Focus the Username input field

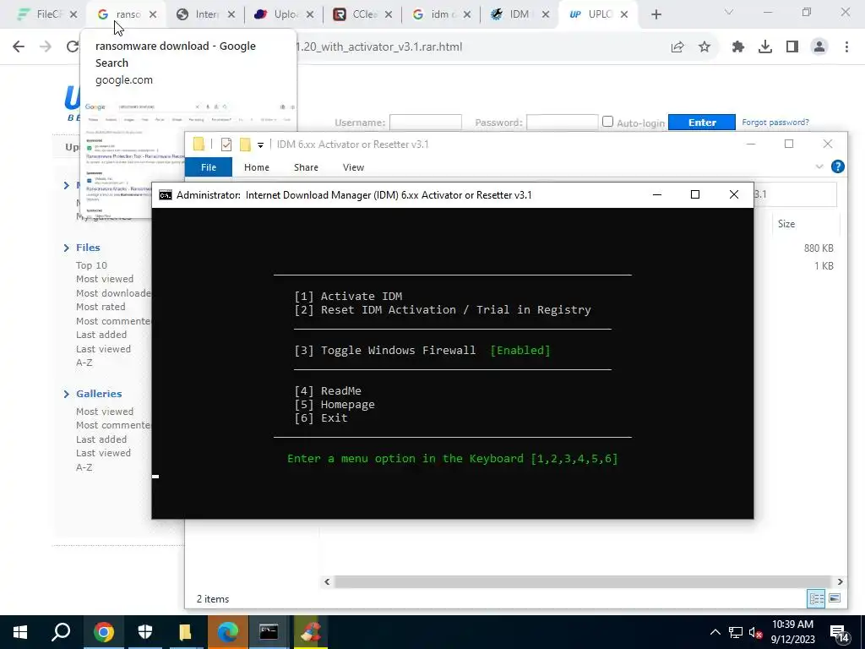[426, 123]
